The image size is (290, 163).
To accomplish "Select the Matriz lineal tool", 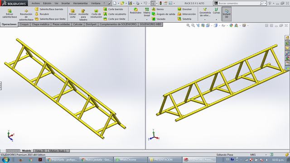I will click(147, 12).
